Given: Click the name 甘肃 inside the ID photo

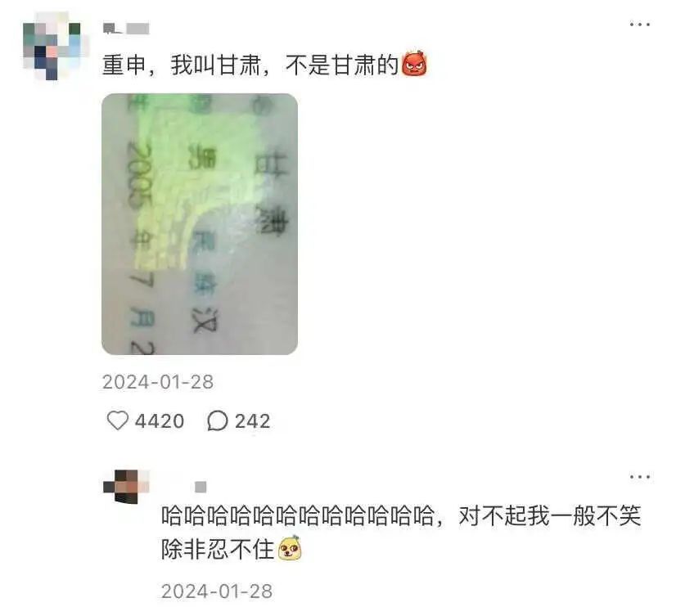Looking at the screenshot, I should 273,193.
